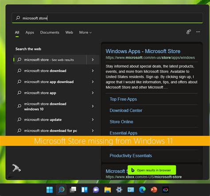Expand arrow for 'microsoft store download'
This screenshot has width=210, height=196.
(x=93, y=71)
